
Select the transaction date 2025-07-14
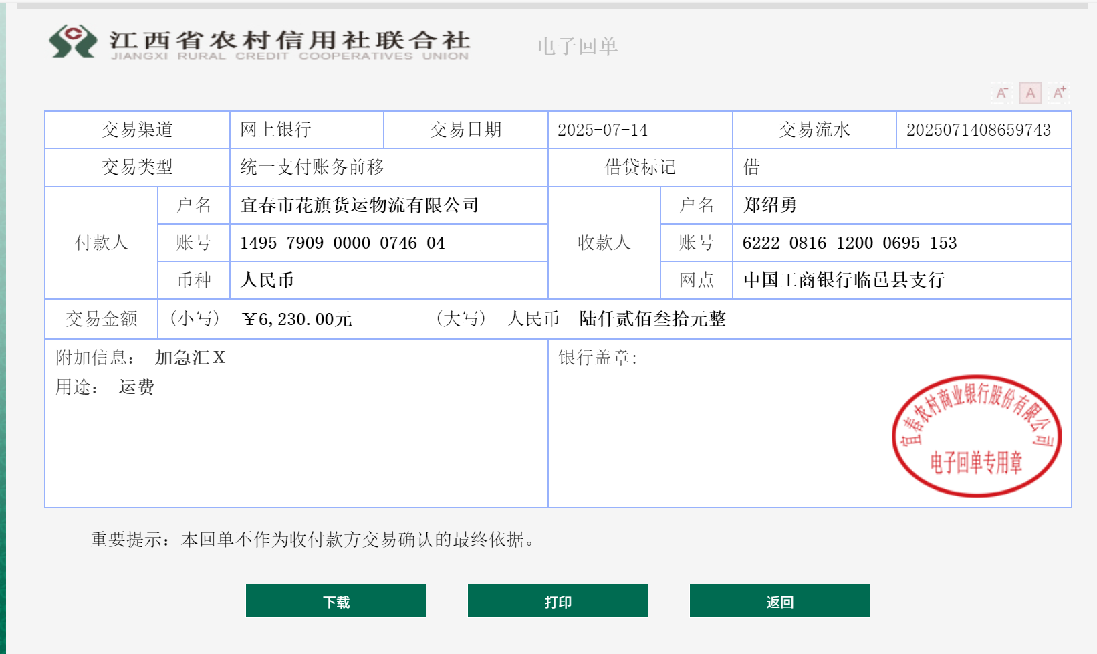(x=602, y=130)
